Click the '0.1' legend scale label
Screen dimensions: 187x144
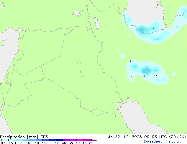[3, 143]
